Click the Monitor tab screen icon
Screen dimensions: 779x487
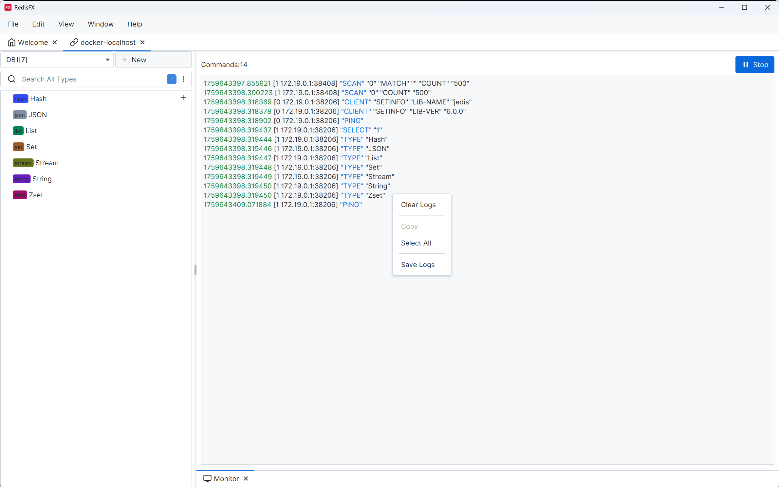click(x=207, y=478)
